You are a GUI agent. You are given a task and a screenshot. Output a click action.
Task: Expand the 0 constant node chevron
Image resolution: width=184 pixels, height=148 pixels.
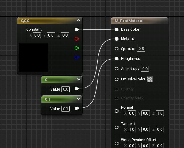tap(79, 79)
